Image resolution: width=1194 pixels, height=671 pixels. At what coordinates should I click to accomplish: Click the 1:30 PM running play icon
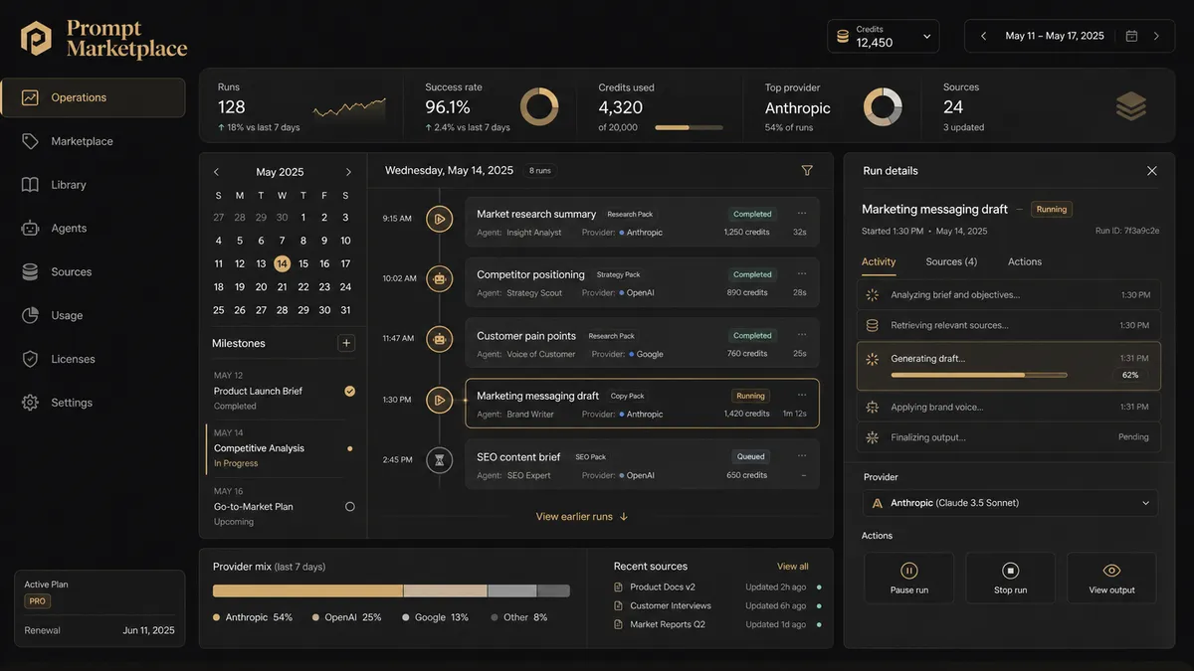coord(440,400)
